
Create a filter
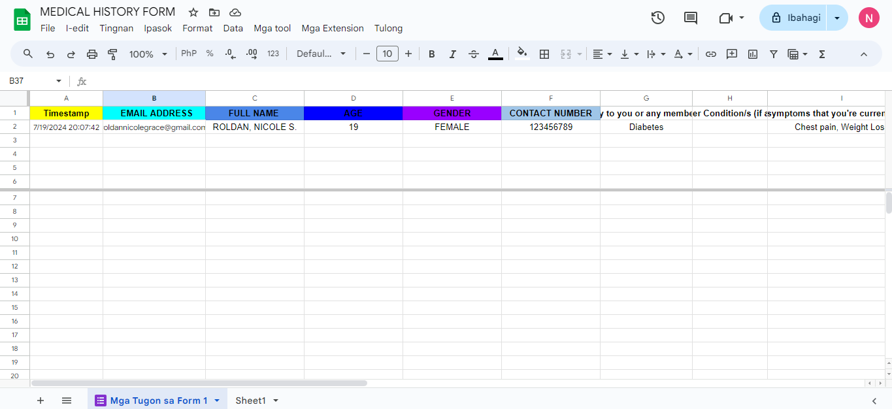774,54
